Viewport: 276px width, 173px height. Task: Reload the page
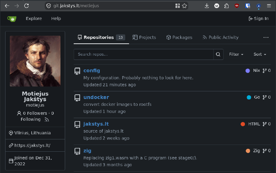coord(26,6)
